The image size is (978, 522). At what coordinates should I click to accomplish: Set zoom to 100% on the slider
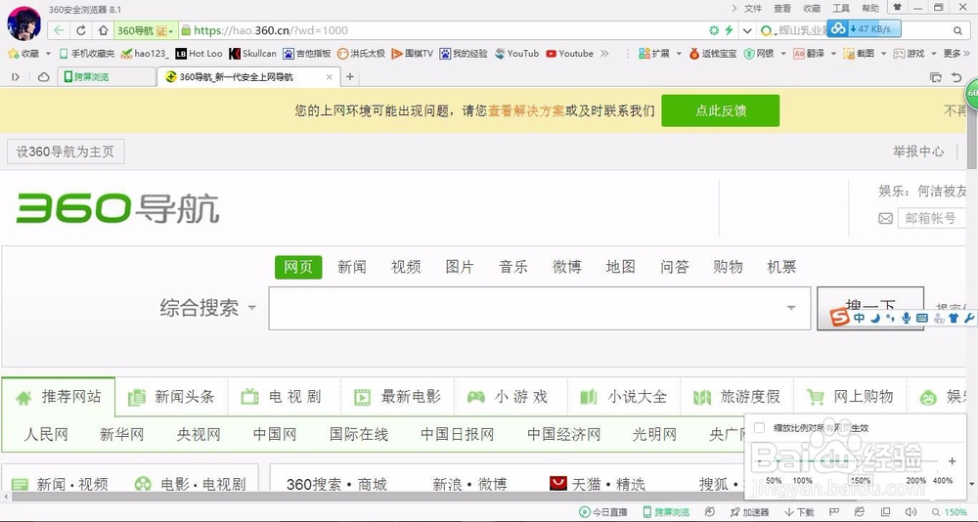pos(802,480)
